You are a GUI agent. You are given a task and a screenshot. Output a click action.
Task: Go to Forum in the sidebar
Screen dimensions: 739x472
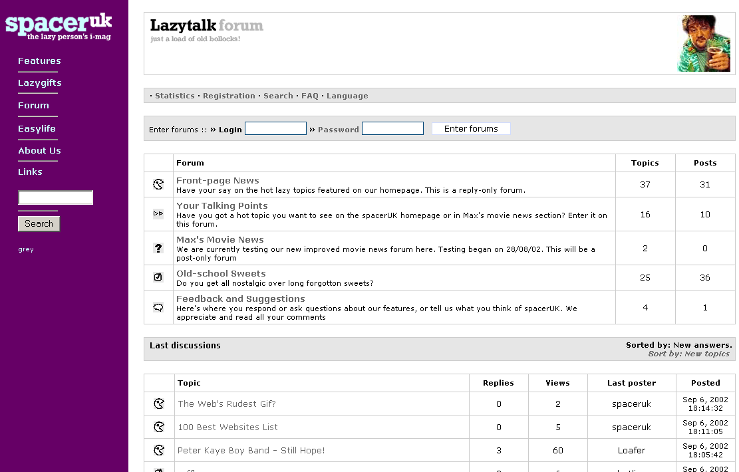pos(33,106)
